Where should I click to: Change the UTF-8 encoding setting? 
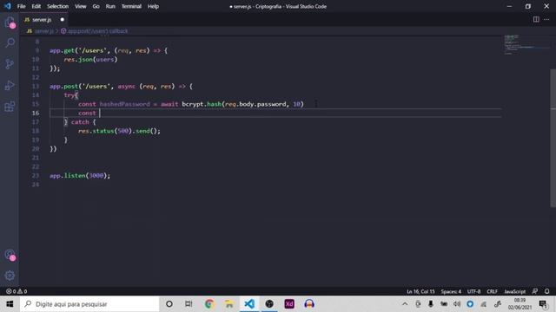click(473, 291)
